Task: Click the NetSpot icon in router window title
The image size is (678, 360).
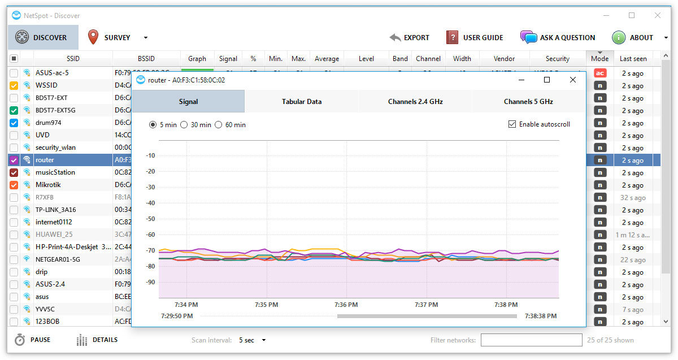Action: point(141,80)
